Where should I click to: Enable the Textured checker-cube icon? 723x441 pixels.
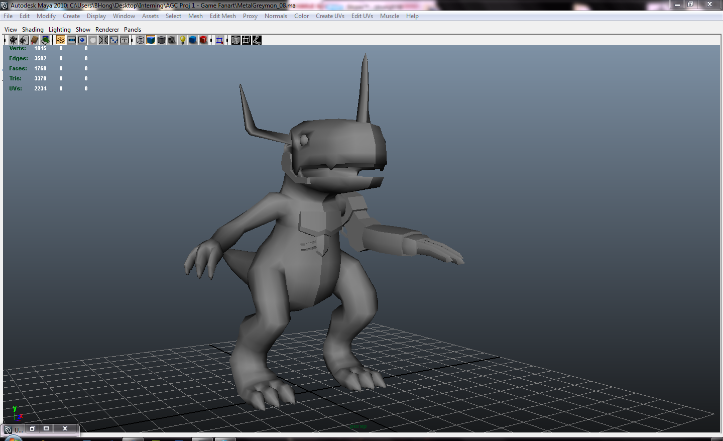[x=172, y=40]
